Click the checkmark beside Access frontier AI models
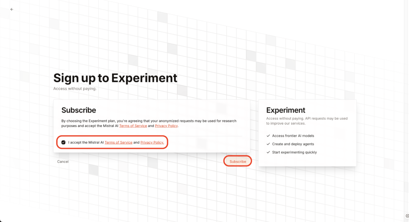This screenshot has height=222, width=409. pyautogui.click(x=268, y=136)
